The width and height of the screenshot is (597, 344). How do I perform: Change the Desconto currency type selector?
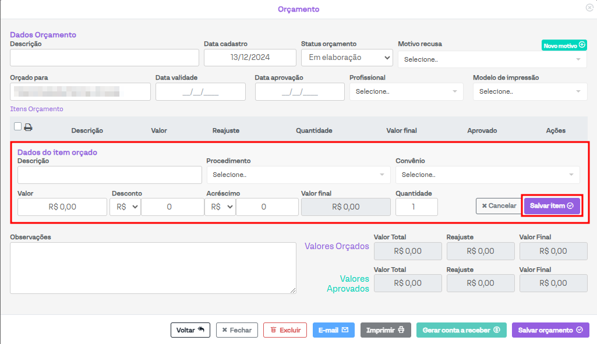click(125, 207)
